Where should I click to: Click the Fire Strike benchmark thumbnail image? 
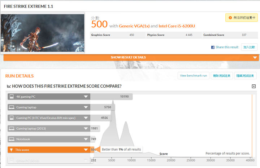tap(42, 33)
